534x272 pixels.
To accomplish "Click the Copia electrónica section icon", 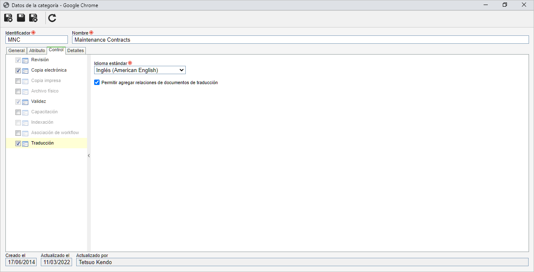I will coord(25,70).
